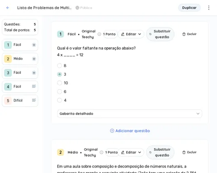This screenshot has height=173, width=217.
Task: Click the globe Pública visibility icon
Action: [x=77, y=8]
